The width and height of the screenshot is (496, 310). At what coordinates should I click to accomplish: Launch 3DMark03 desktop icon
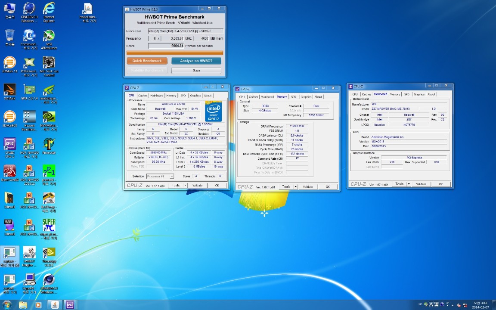[9, 119]
